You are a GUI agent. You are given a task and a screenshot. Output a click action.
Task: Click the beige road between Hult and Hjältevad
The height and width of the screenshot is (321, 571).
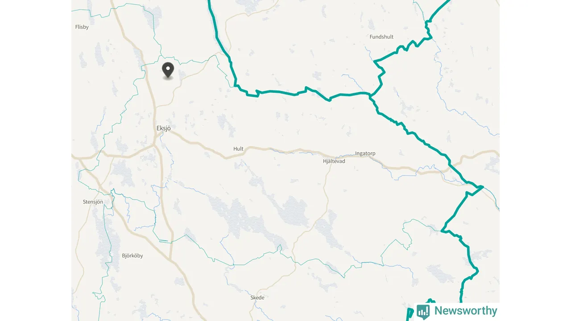coord(285,151)
